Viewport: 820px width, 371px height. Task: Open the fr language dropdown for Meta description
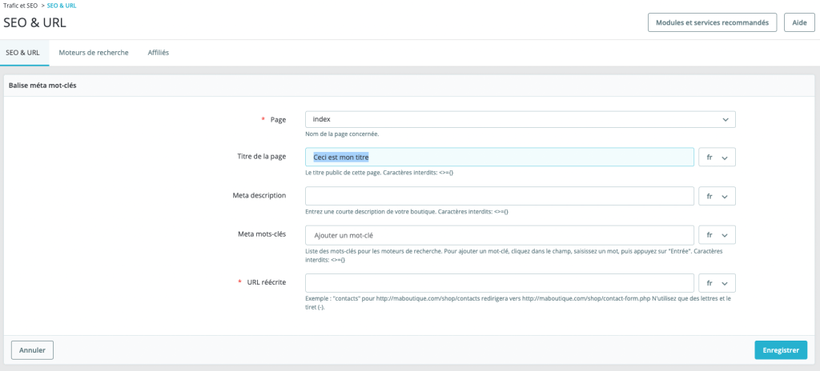tap(717, 197)
